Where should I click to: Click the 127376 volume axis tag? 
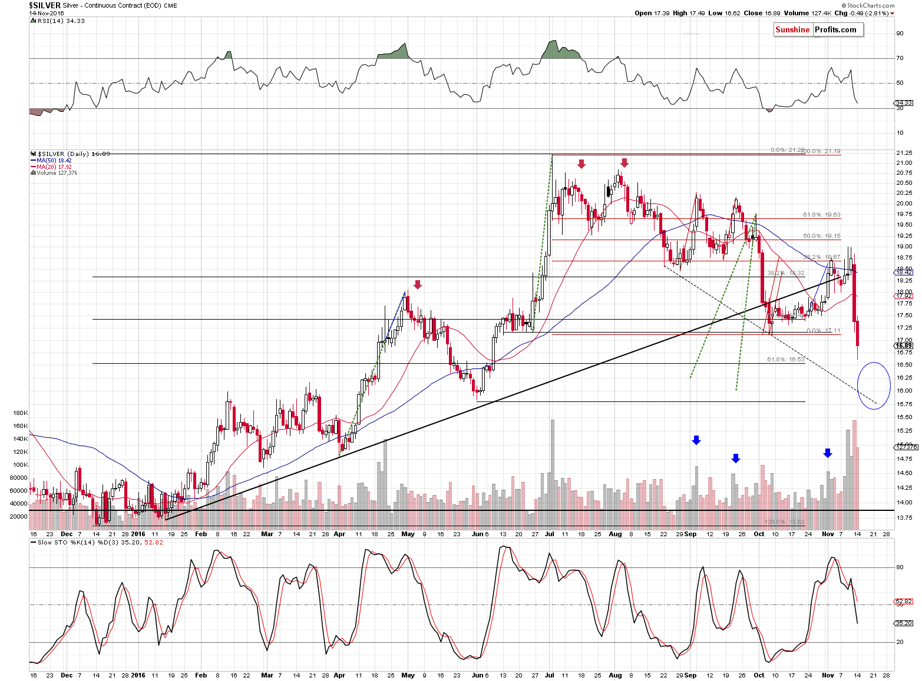pos(906,447)
